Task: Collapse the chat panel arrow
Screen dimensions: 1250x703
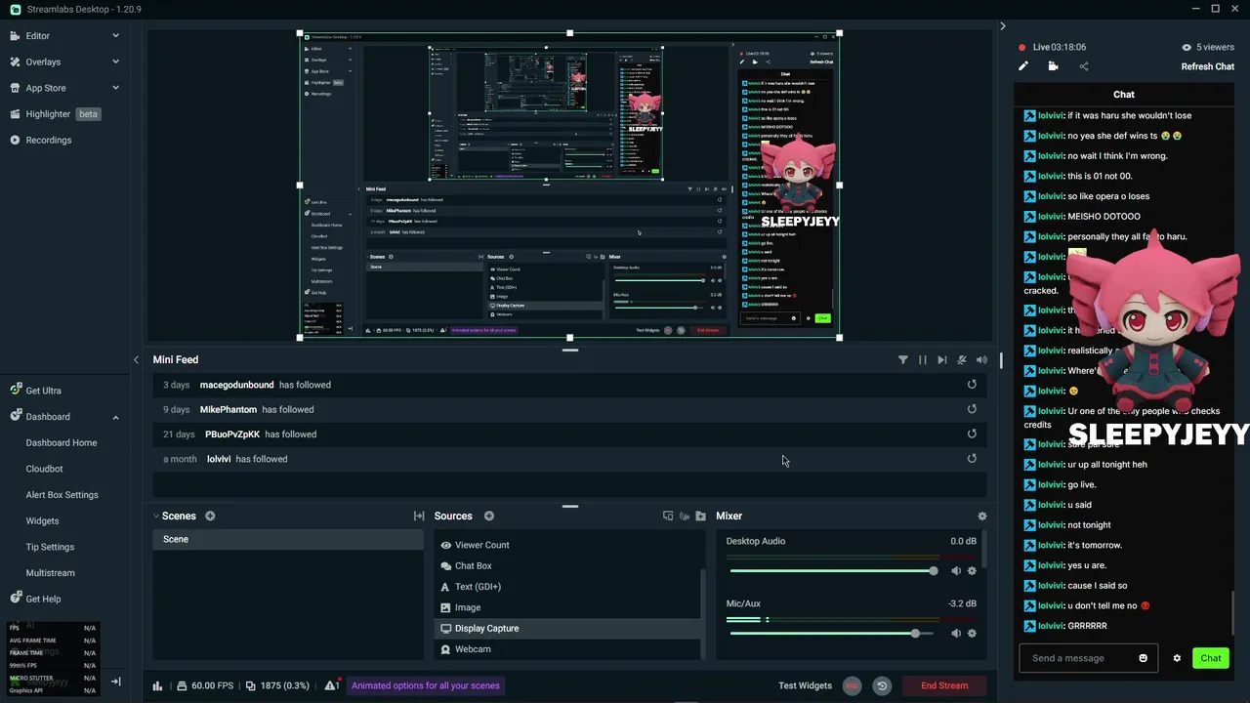Action: tap(1003, 26)
